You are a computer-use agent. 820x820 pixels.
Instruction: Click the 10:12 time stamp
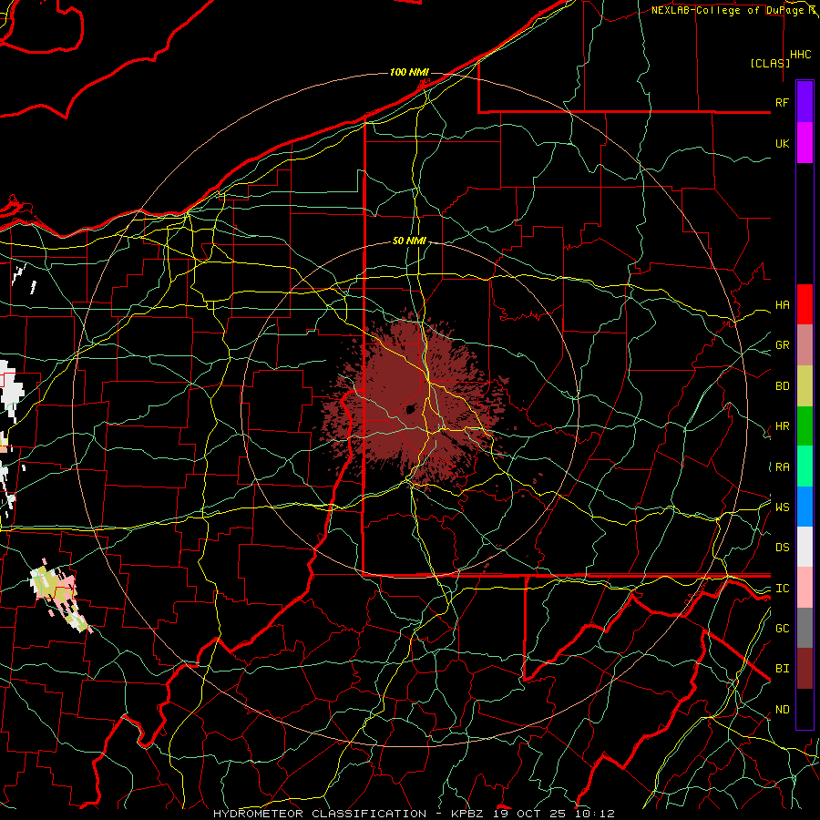click(594, 814)
